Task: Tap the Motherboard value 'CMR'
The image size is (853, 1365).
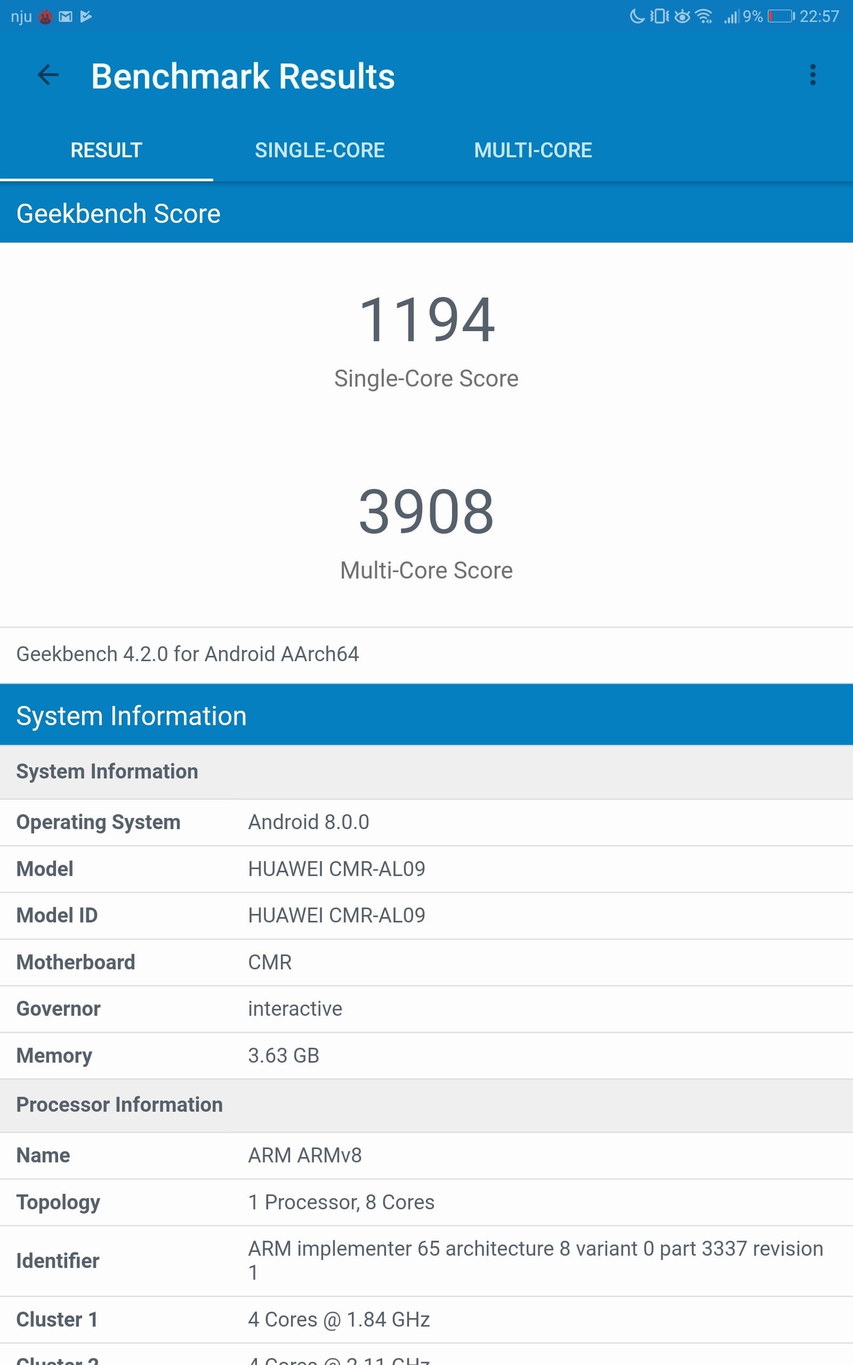Action: click(270, 962)
